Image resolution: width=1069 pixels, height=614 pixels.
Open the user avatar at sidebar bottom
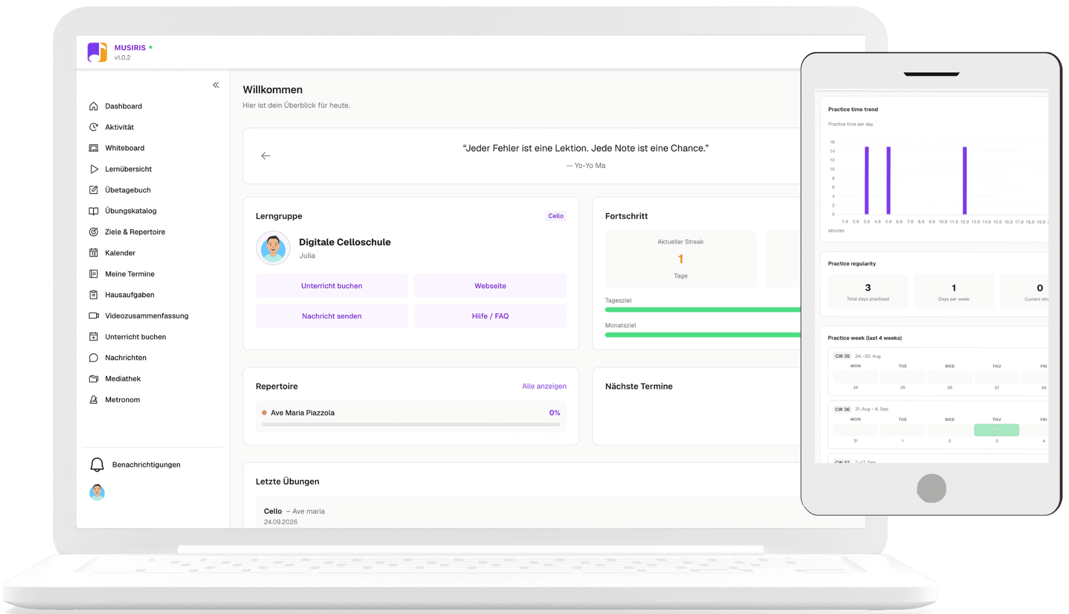coord(97,492)
